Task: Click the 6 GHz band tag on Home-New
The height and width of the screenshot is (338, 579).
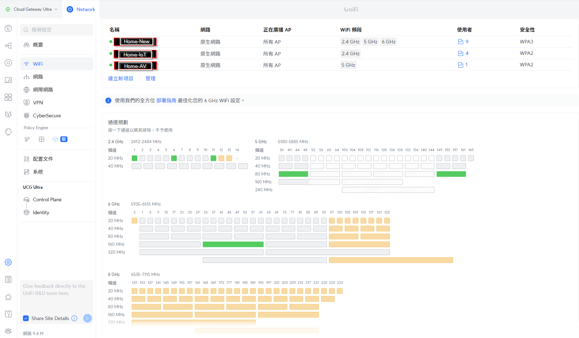Action: tap(389, 42)
